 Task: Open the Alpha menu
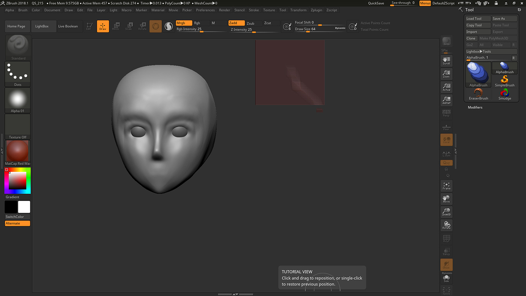[10, 10]
